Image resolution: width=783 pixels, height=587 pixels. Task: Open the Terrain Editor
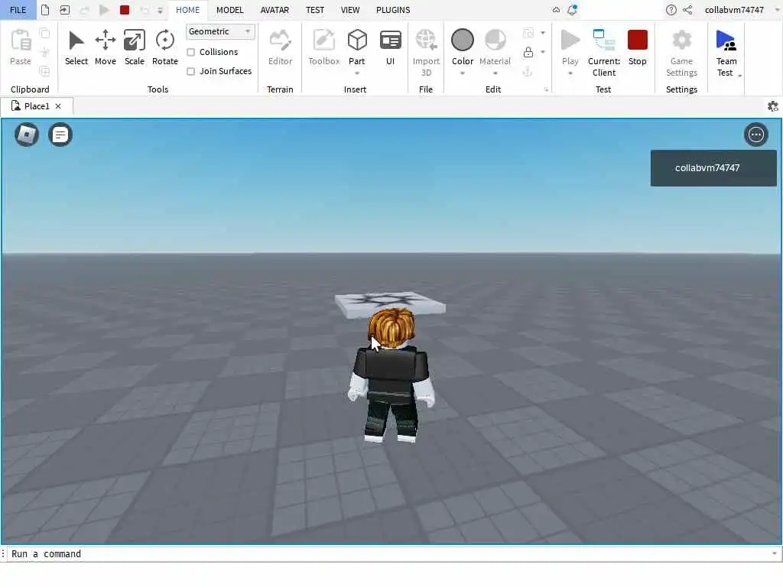280,47
